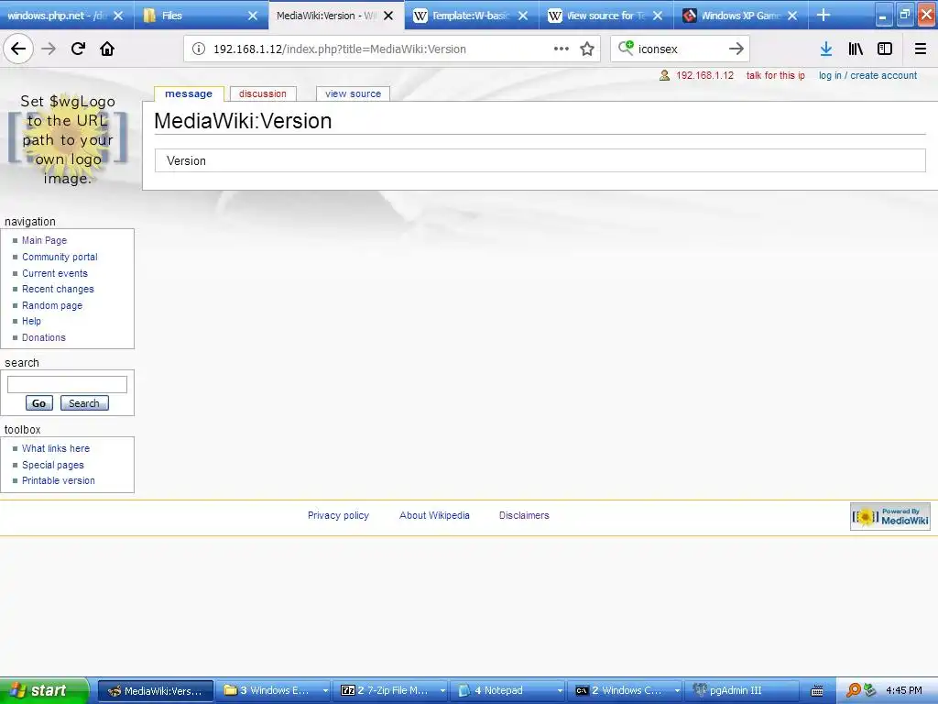Select the message page tab

[x=189, y=94]
